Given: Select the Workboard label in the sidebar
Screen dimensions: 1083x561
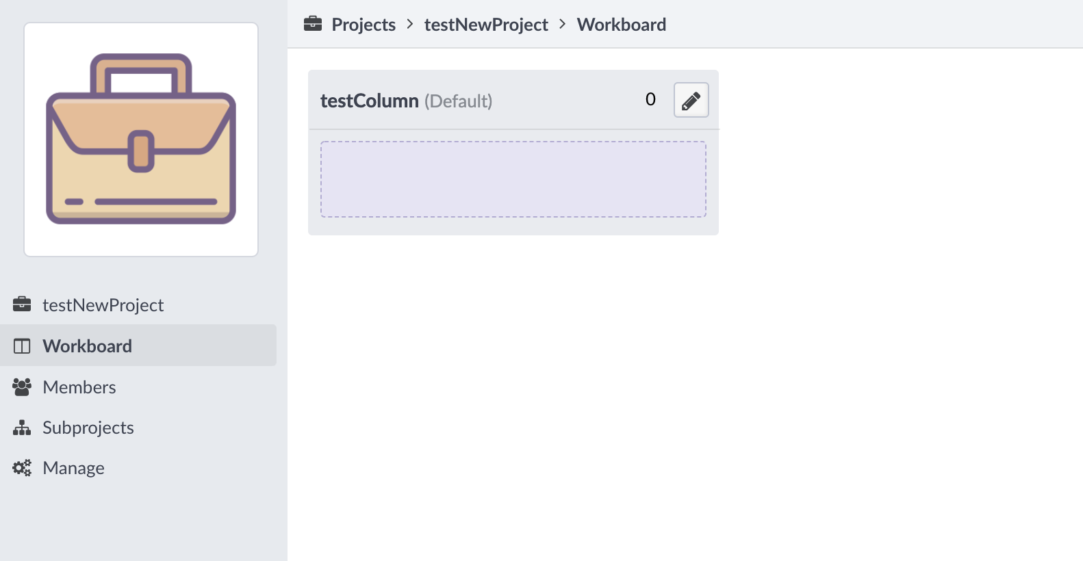Looking at the screenshot, I should pyautogui.click(x=87, y=346).
